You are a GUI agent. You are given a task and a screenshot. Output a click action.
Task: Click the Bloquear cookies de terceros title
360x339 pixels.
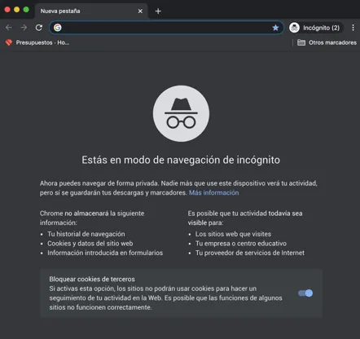pyautogui.click(x=92, y=279)
